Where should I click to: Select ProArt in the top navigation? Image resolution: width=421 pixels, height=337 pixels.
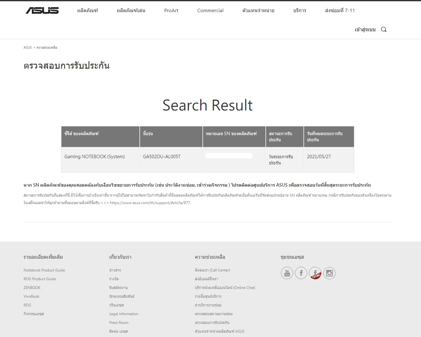(x=171, y=11)
